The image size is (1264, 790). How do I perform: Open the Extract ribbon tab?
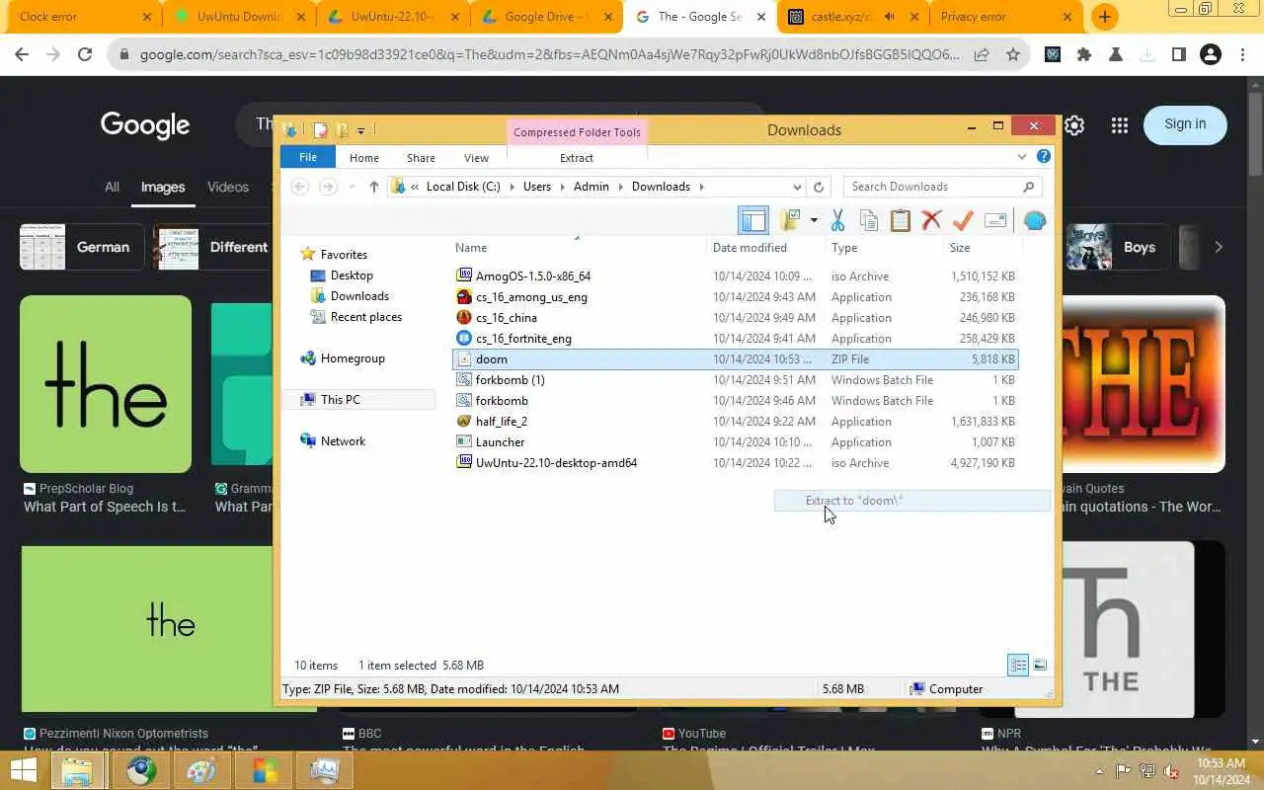(577, 158)
